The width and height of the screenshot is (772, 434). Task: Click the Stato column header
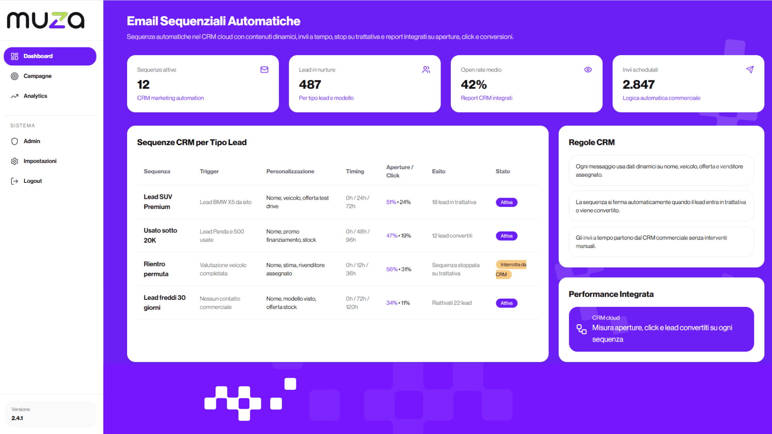pyautogui.click(x=503, y=172)
